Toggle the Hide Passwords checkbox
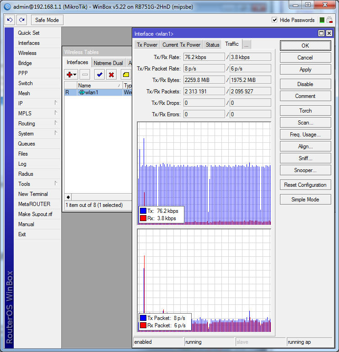 [x=274, y=20]
